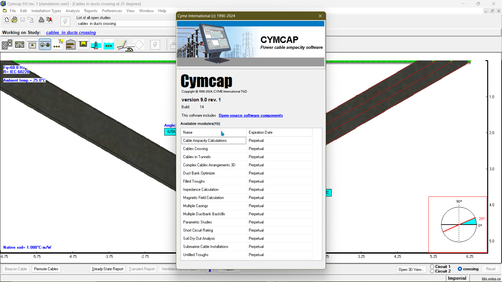Select the buried ducts/pipes installation icon
502x282 pixels.
point(45,45)
